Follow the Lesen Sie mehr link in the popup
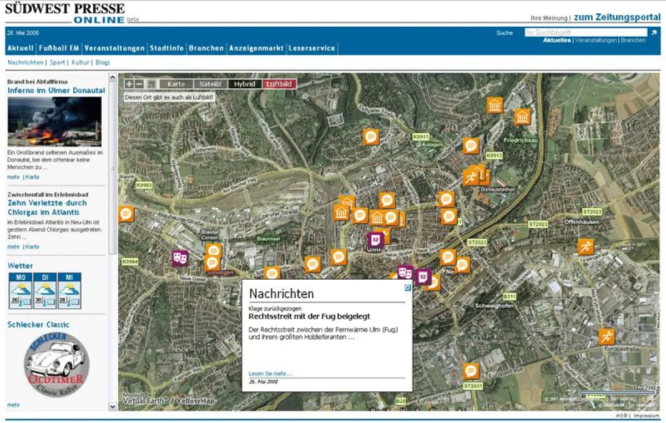Image resolution: width=666 pixels, height=423 pixels. click(270, 374)
